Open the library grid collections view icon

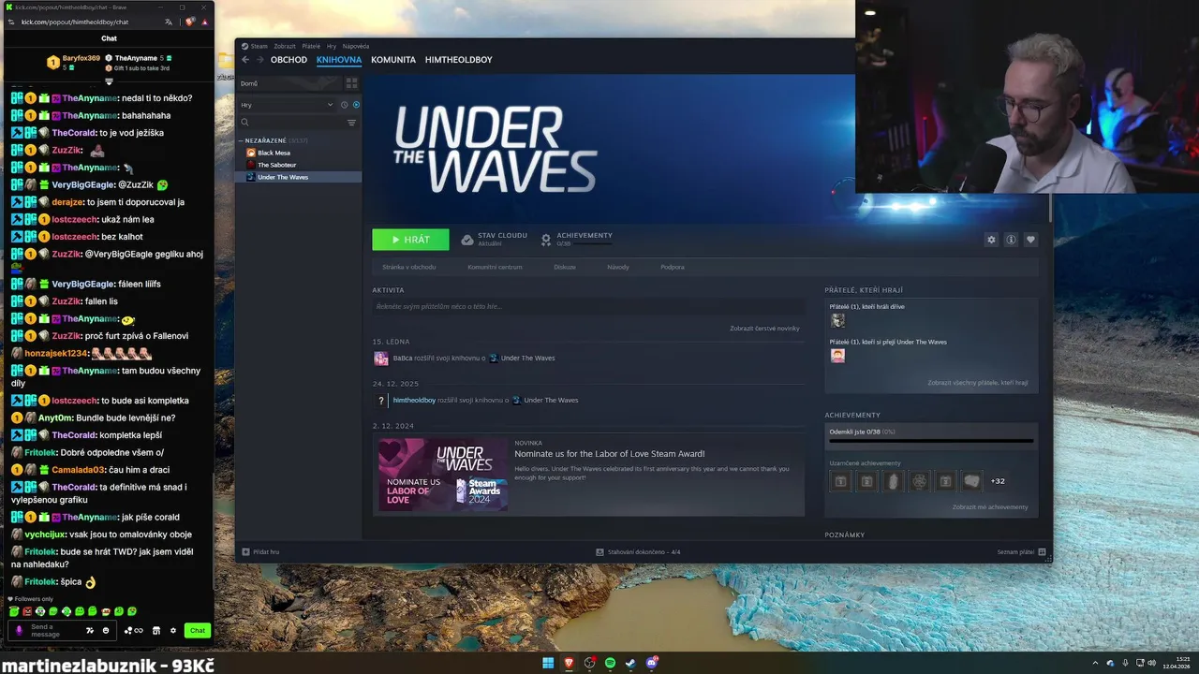[x=351, y=83]
